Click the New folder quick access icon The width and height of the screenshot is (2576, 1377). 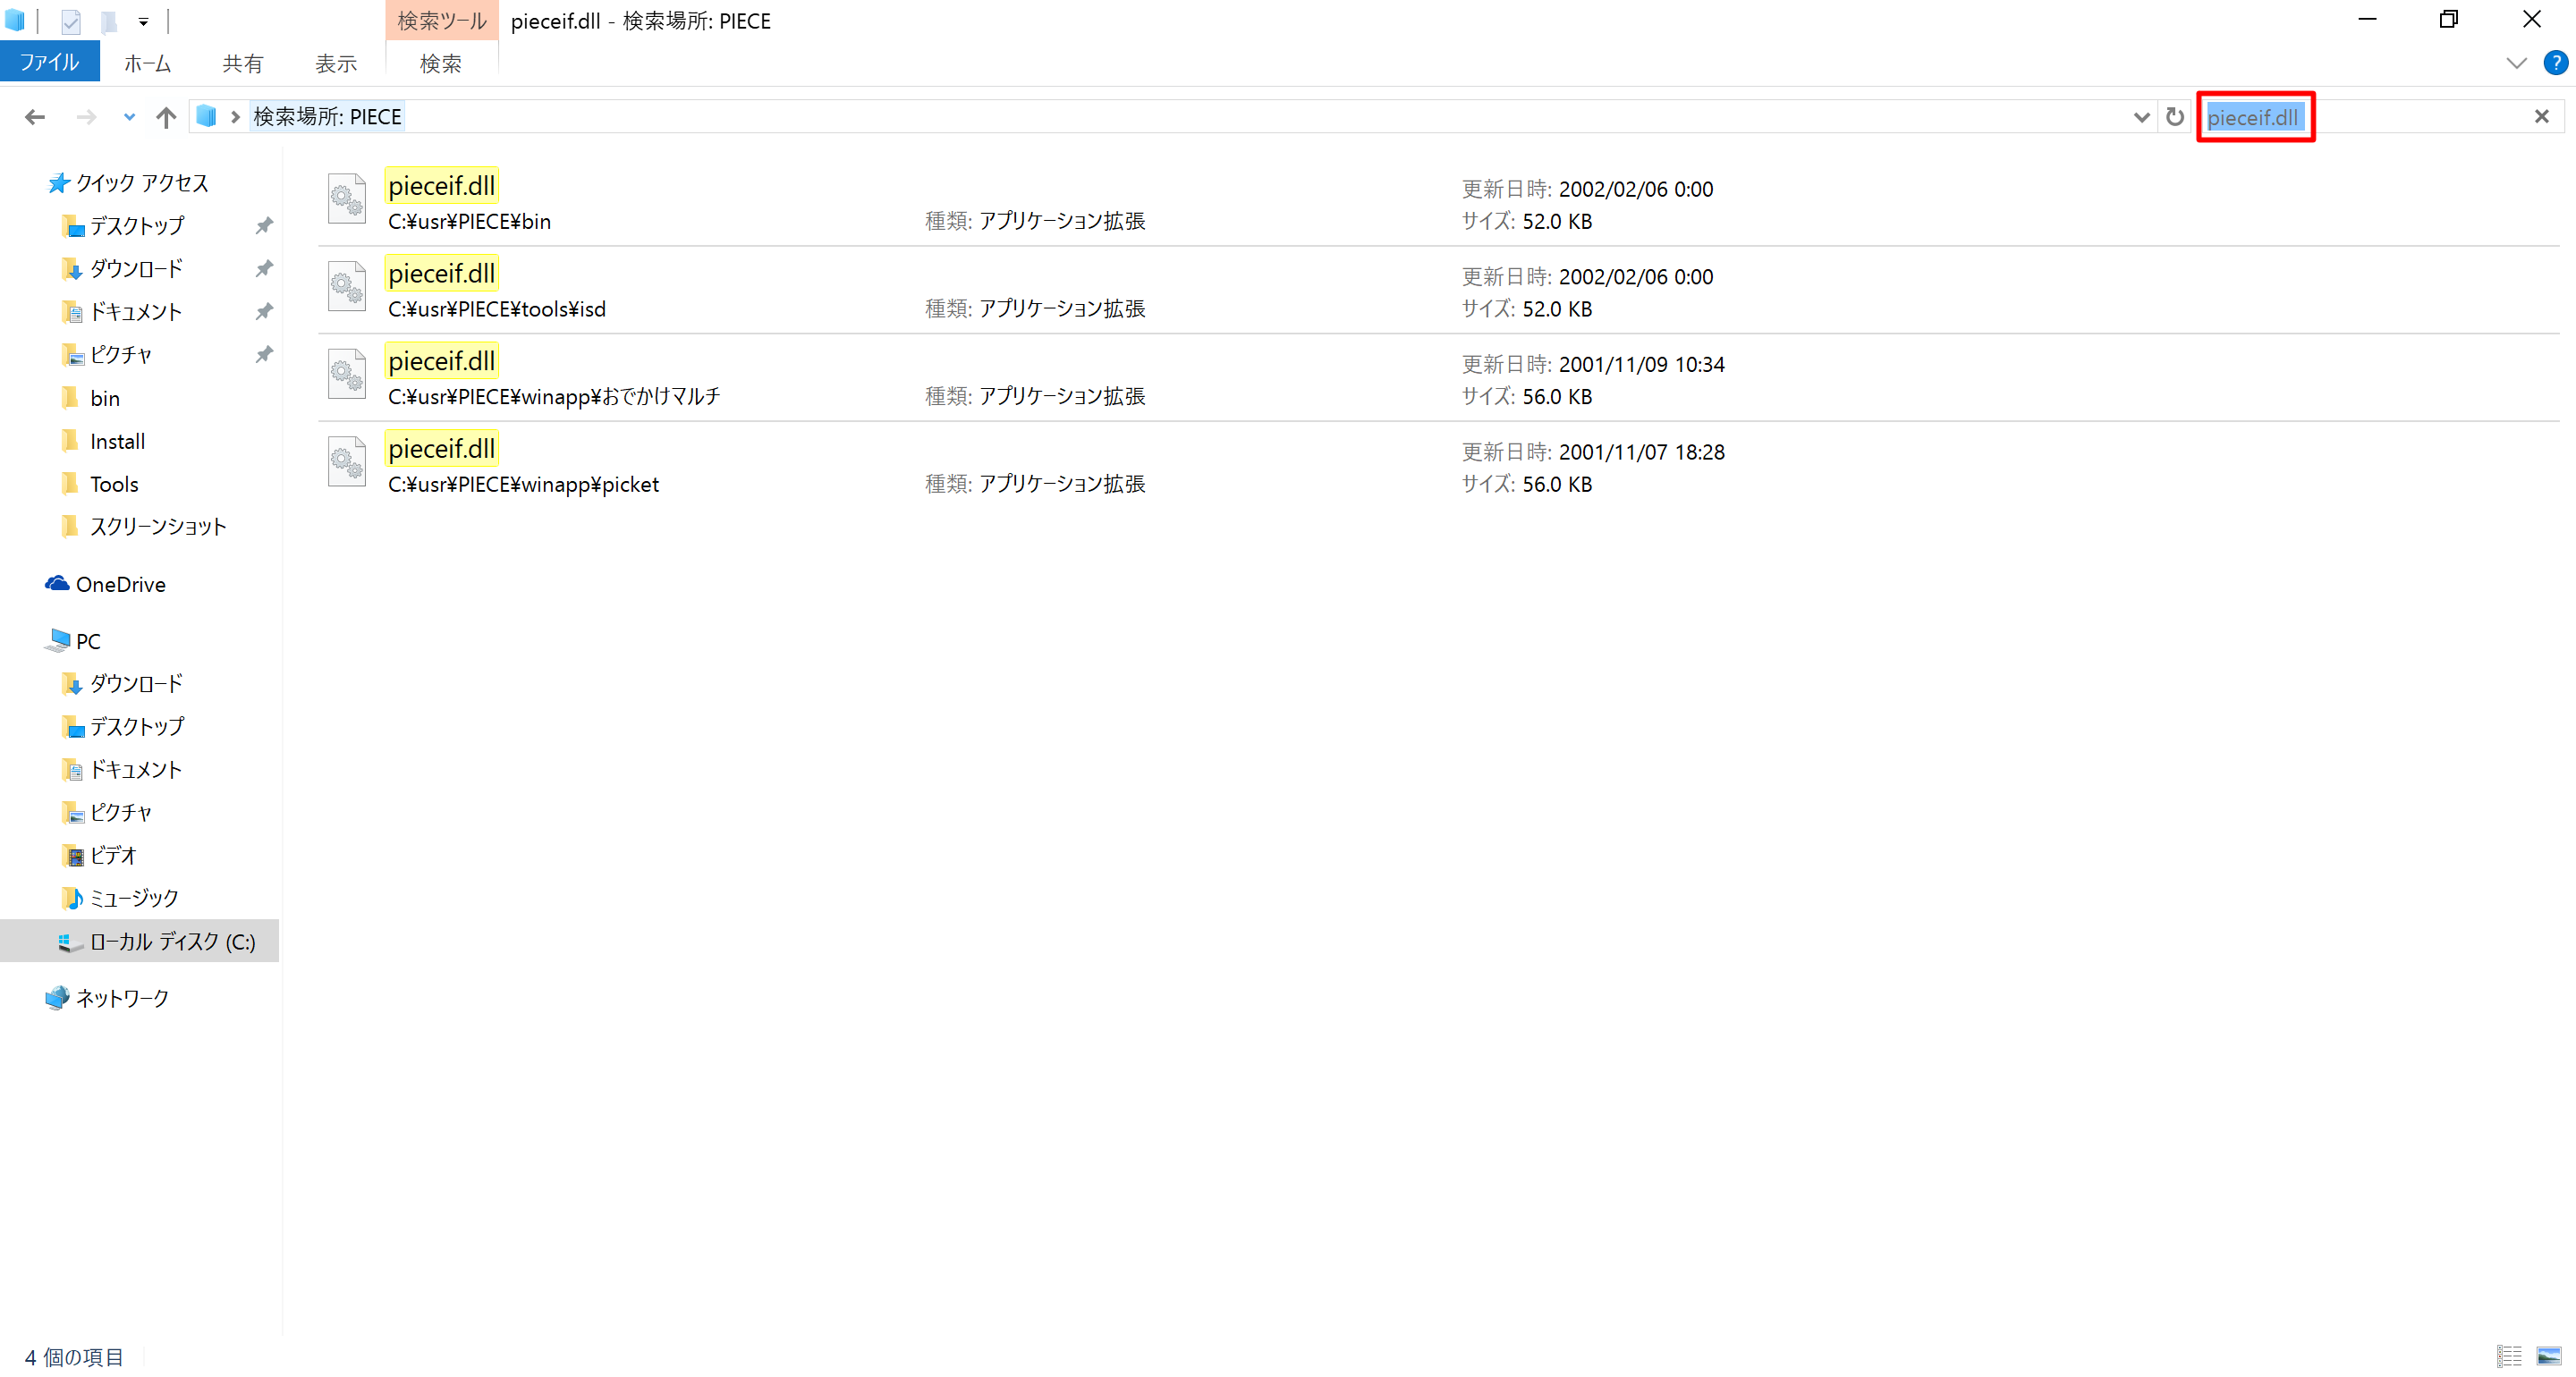tap(109, 21)
